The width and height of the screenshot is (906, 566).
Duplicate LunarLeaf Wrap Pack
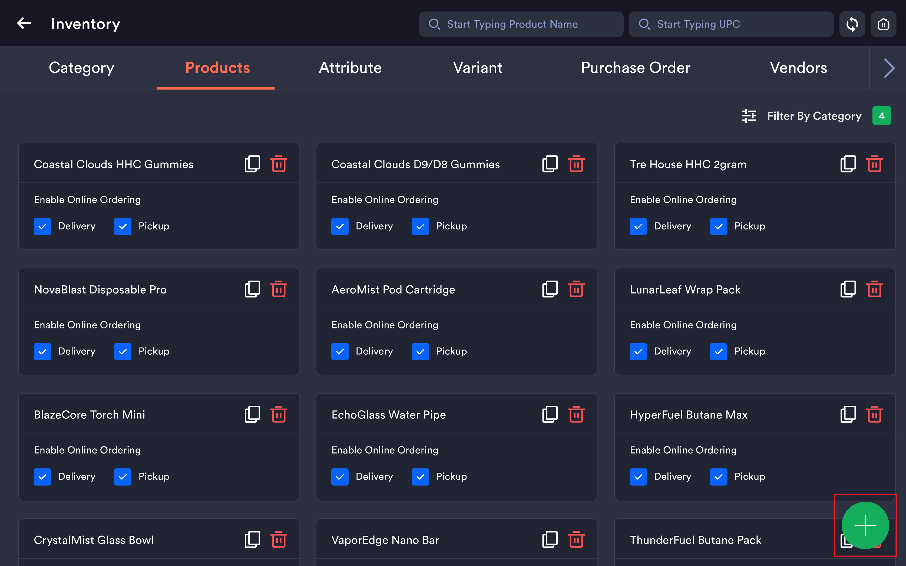point(848,289)
